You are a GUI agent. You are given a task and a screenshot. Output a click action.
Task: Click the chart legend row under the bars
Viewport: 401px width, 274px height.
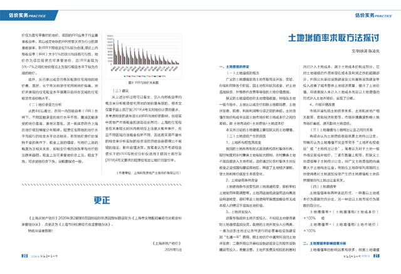tap(145, 76)
